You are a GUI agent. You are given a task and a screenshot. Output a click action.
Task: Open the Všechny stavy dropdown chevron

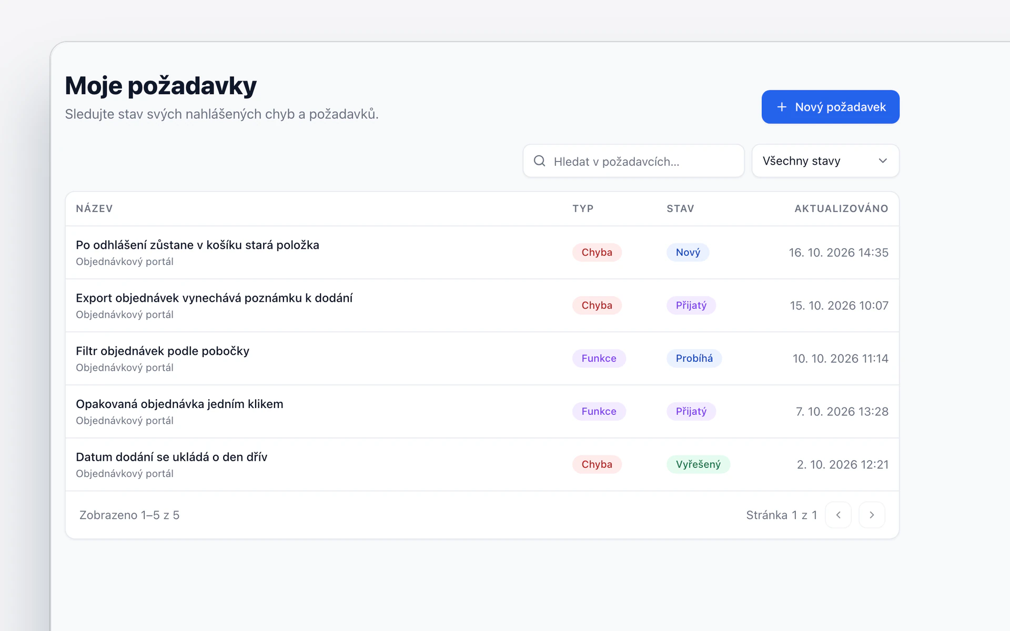883,161
